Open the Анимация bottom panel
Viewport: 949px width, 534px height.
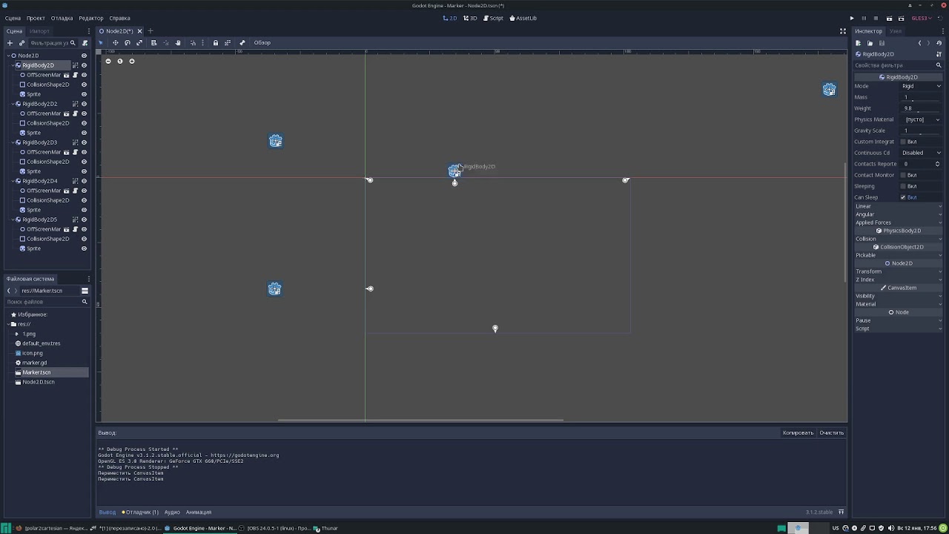click(x=199, y=512)
